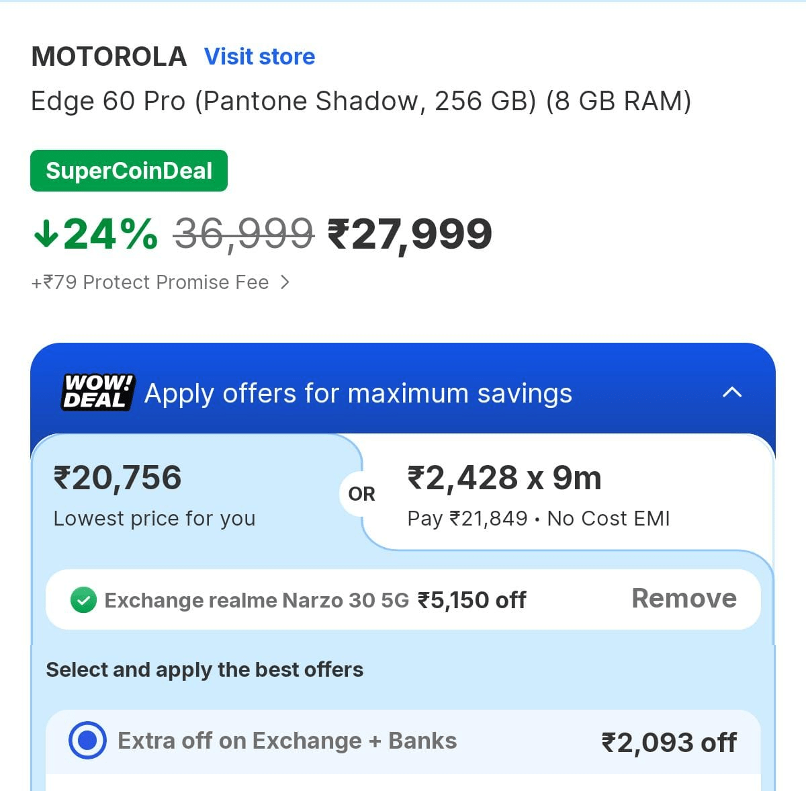Screen dimensions: 806x791
Task: Click the green down-arrow discount icon
Action: tap(46, 233)
